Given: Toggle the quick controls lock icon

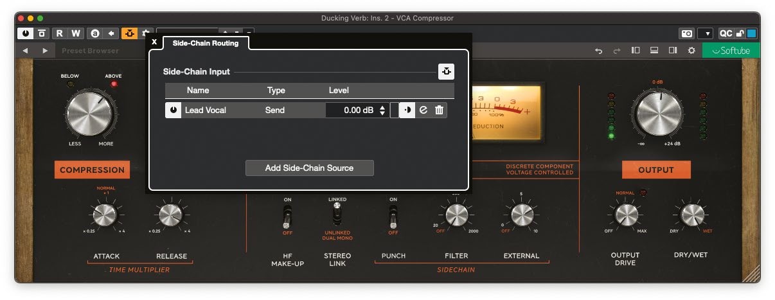Looking at the screenshot, I should tap(740, 33).
